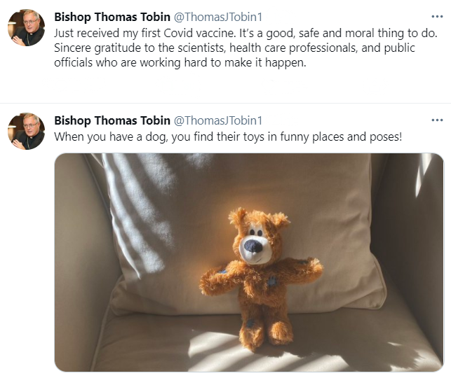The image size is (451, 378).
Task: Click the profile avatar beside the dog toys tweet
Action: point(26,131)
